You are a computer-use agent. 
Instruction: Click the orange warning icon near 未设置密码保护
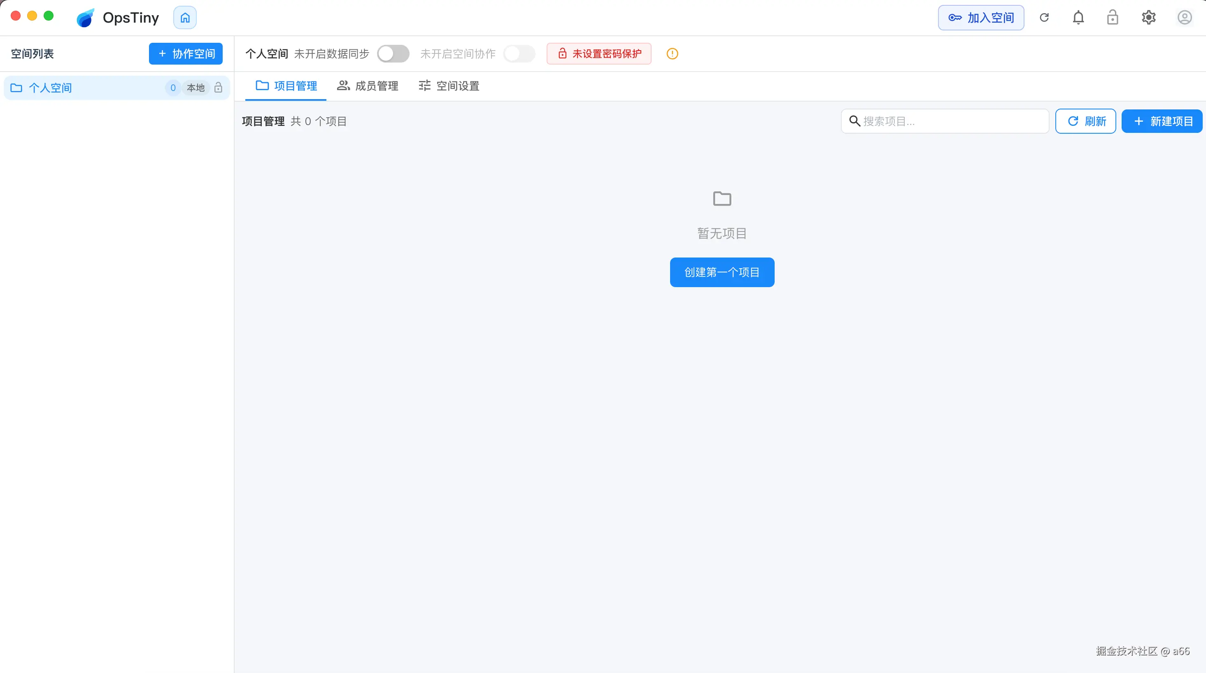tap(672, 54)
